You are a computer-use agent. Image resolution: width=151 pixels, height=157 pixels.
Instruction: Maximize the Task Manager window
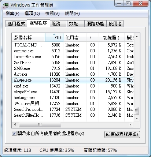click(x=128, y=4)
